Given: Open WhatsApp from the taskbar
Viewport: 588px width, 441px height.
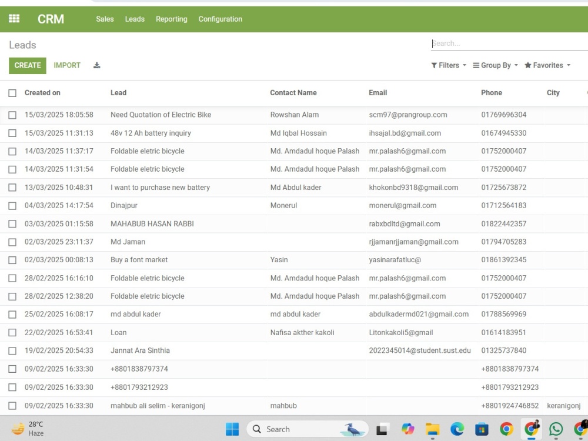Looking at the screenshot, I should coord(556,429).
